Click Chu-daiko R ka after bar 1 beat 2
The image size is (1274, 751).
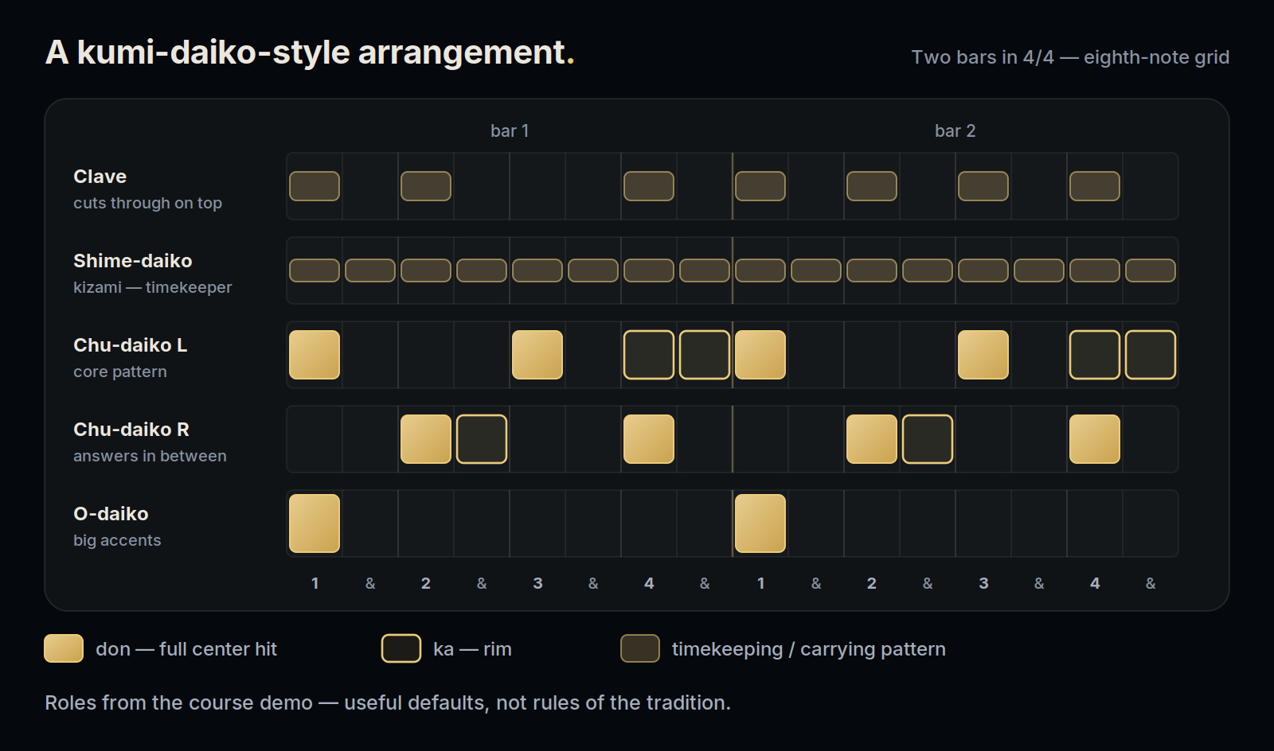(482, 439)
